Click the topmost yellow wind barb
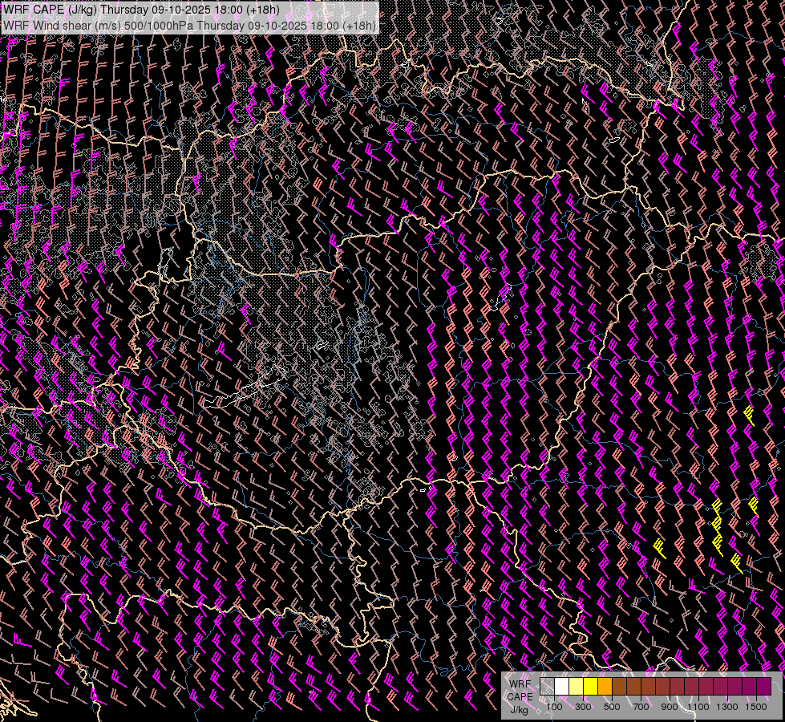785x722 pixels. pos(749,414)
